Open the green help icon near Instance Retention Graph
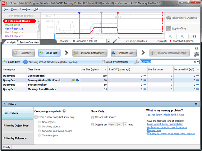 point(196,49)
